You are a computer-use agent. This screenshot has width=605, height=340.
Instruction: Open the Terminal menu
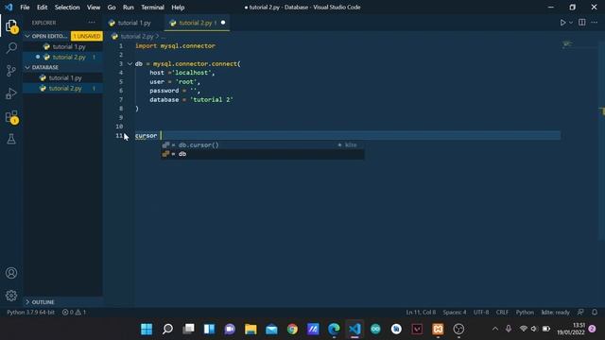coord(152,8)
